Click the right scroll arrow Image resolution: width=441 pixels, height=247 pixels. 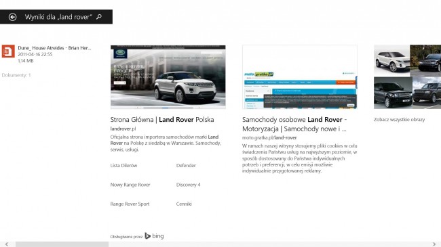(434, 244)
